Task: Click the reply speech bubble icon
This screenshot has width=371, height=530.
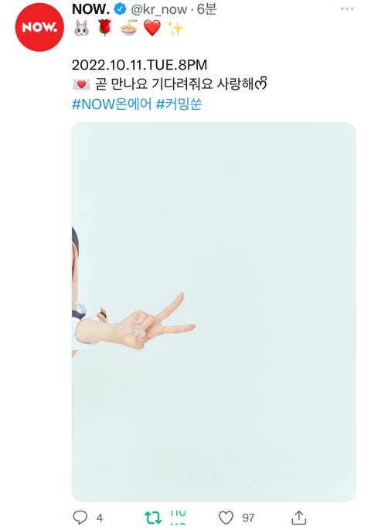Action: [x=80, y=517]
